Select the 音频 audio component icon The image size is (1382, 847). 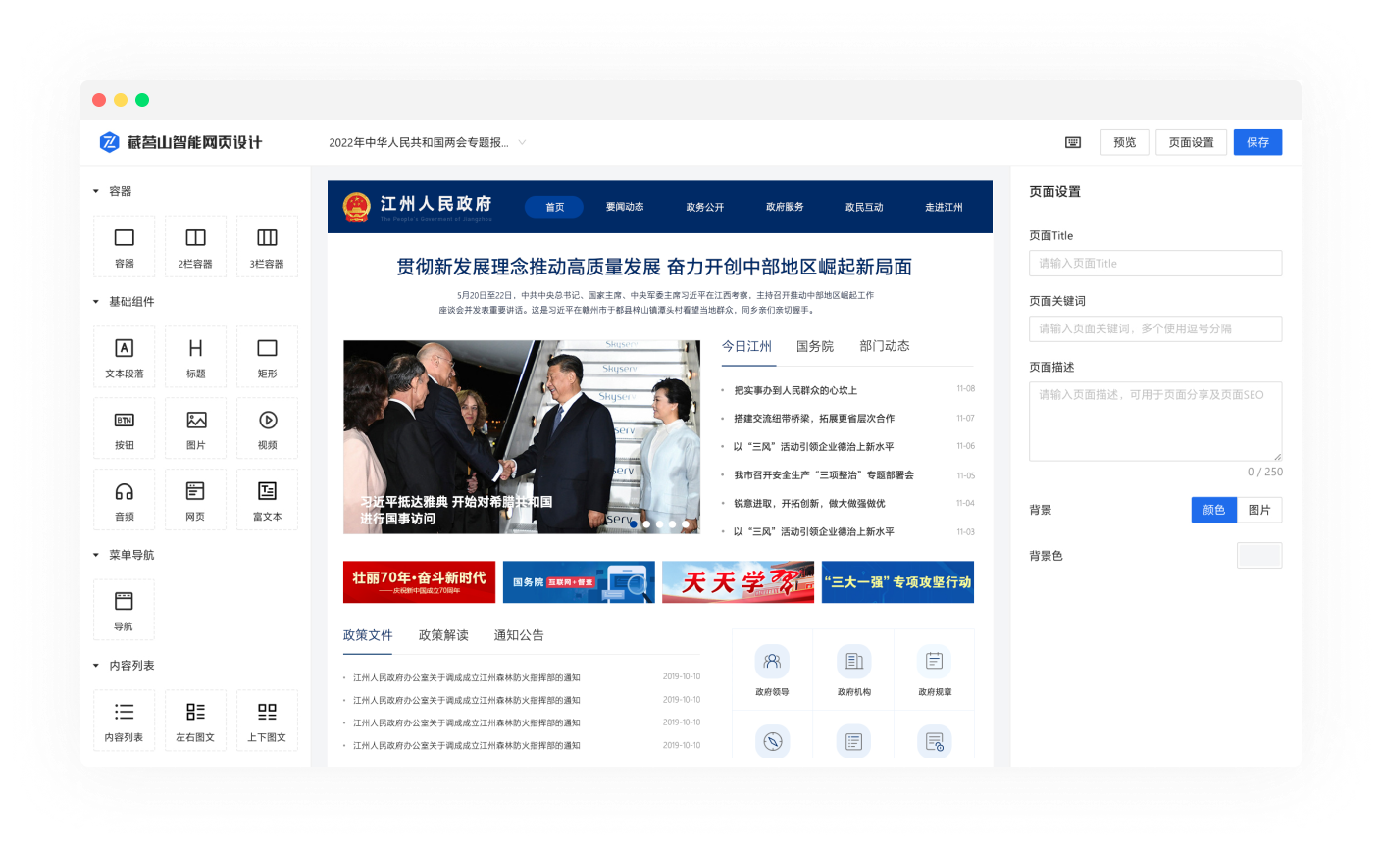pyautogui.click(x=125, y=500)
